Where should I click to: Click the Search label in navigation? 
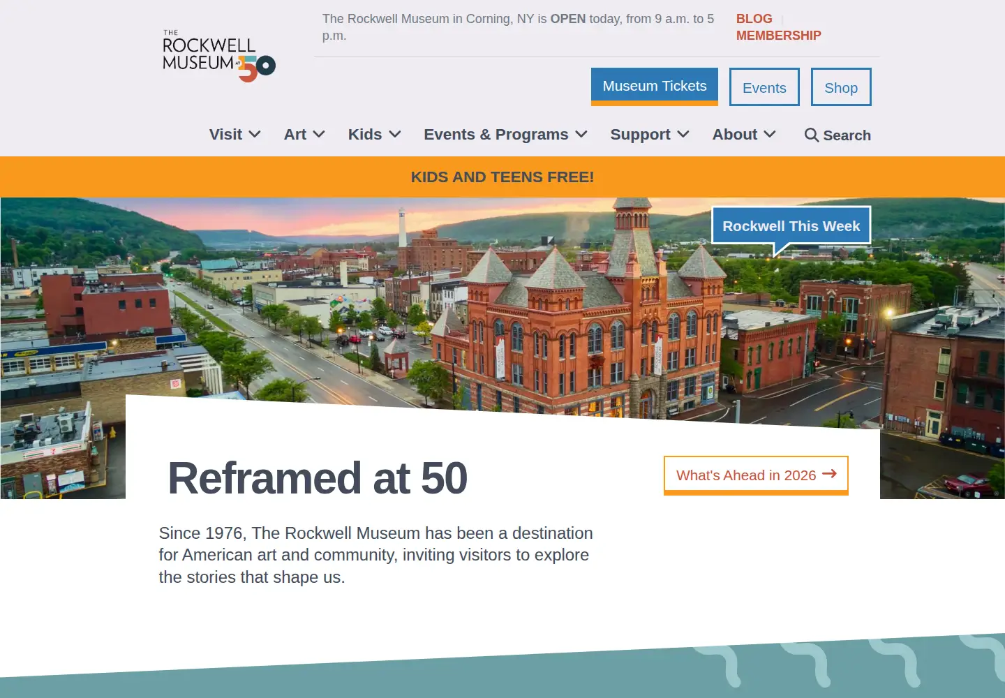(x=847, y=135)
